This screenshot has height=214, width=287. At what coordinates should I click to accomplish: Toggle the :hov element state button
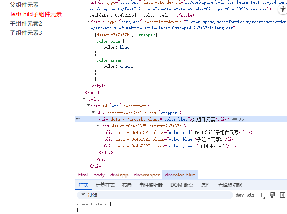239,195
